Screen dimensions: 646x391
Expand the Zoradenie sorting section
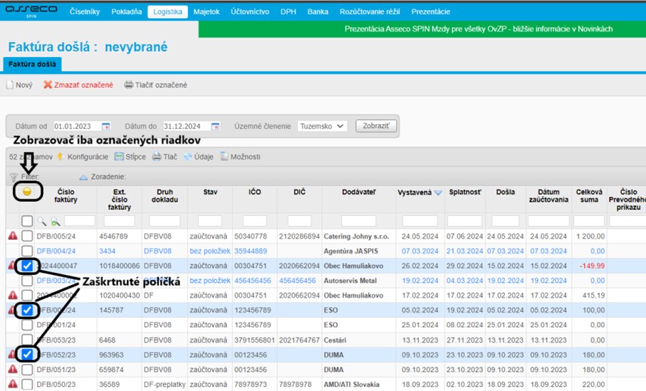[83, 177]
